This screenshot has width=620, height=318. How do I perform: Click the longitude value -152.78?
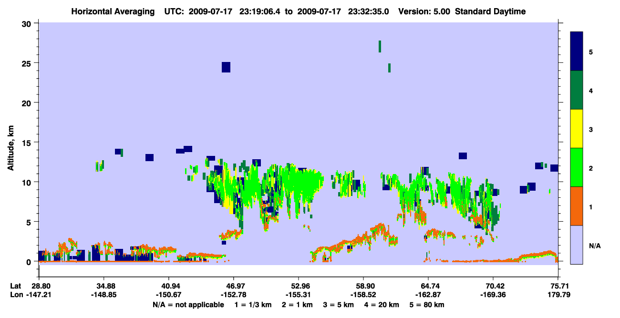click(233, 295)
